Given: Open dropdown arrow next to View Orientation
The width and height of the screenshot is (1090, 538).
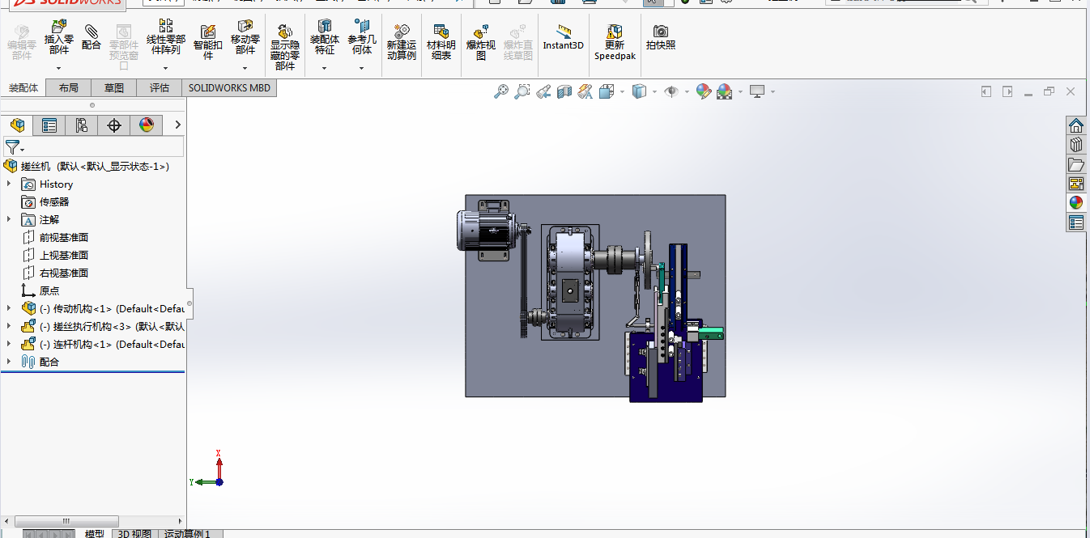Looking at the screenshot, I should (x=622, y=92).
